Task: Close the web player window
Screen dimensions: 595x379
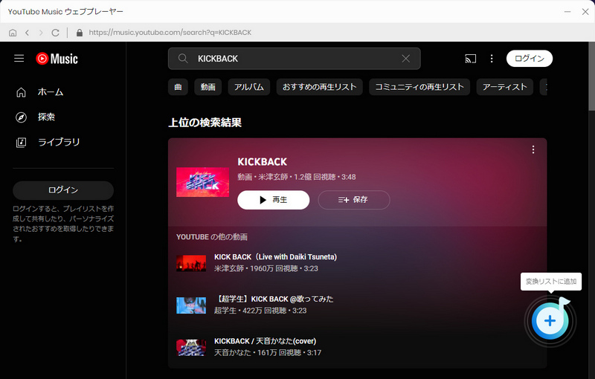Action: [585, 12]
